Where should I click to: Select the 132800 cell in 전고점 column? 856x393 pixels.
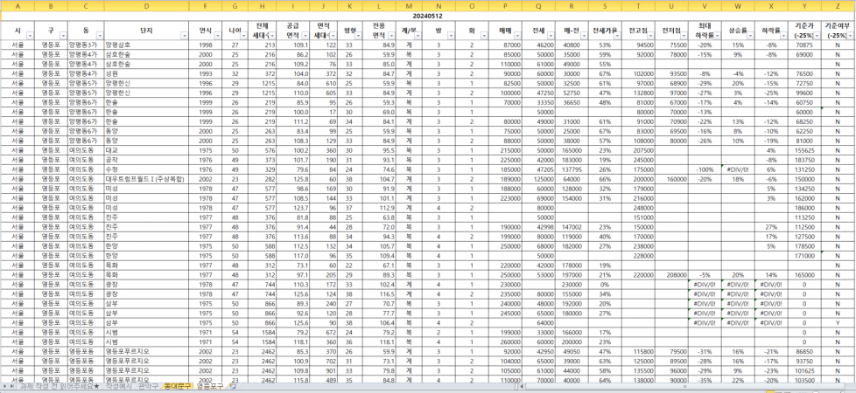[638, 93]
